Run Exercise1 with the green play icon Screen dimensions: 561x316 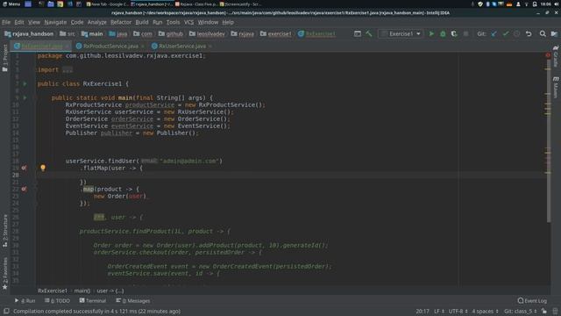(431, 33)
